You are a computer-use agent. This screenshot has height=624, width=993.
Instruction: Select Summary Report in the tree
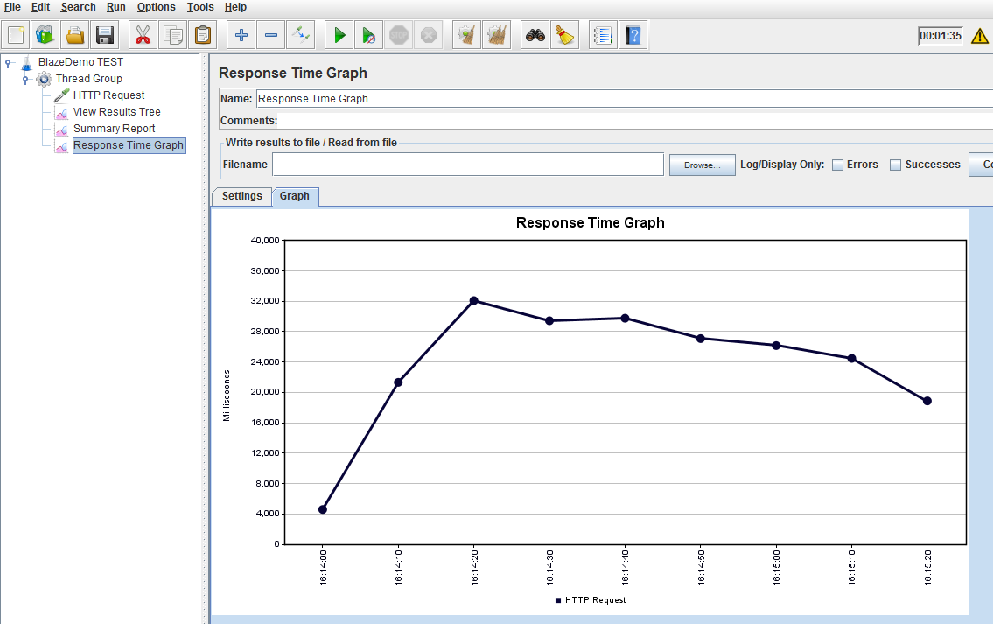pos(114,129)
